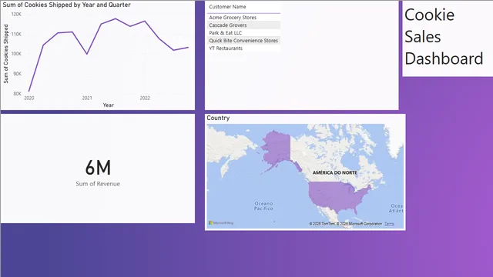Image resolution: width=493 pixels, height=277 pixels.
Task: Click the AMÉRICA DO NORTE map label
Action: point(335,172)
